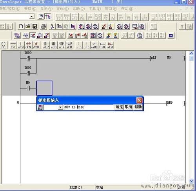Click the F10 draw line icon
This screenshot has height=191, width=196.
pyautogui.click(x=102, y=45)
